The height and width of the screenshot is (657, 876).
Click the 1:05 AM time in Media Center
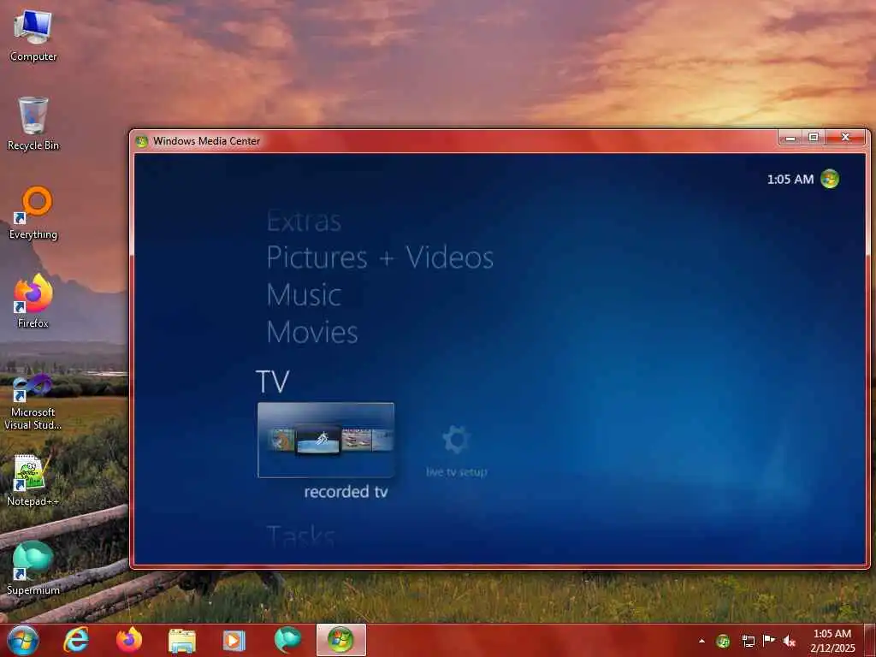pyautogui.click(x=790, y=180)
